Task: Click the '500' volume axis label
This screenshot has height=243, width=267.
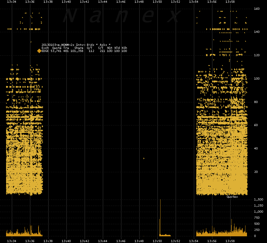Action: 257,224
